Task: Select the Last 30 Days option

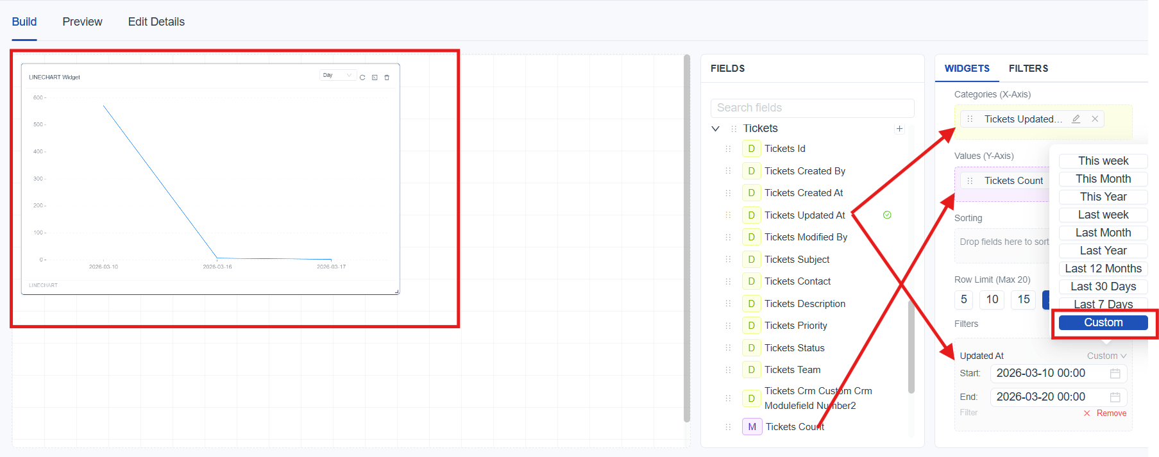Action: coord(1103,287)
